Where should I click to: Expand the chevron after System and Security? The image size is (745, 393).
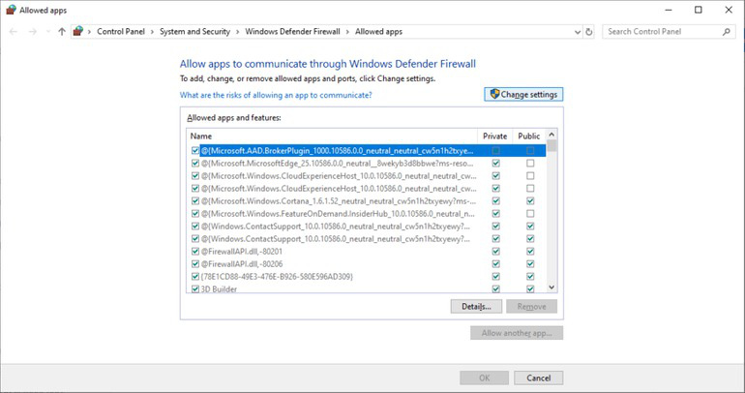click(238, 32)
